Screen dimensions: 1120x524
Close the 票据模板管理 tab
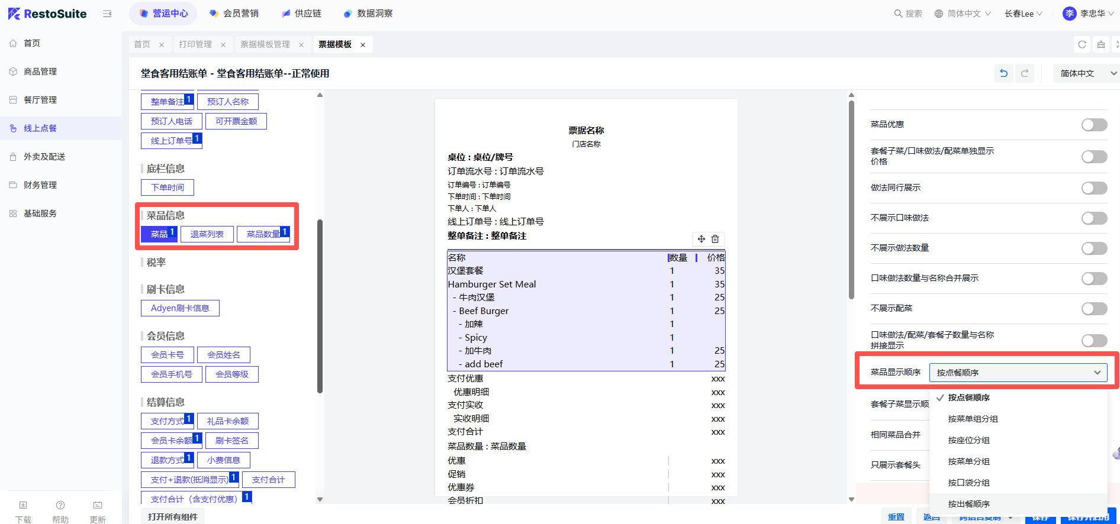301,45
